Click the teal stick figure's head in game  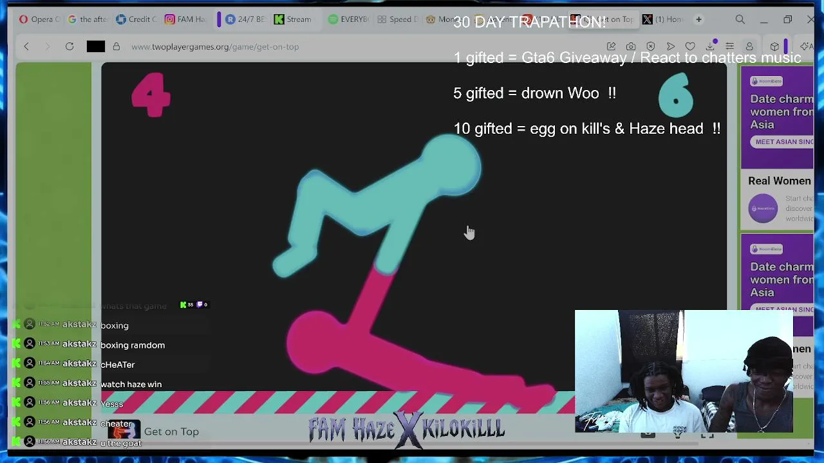click(x=451, y=165)
